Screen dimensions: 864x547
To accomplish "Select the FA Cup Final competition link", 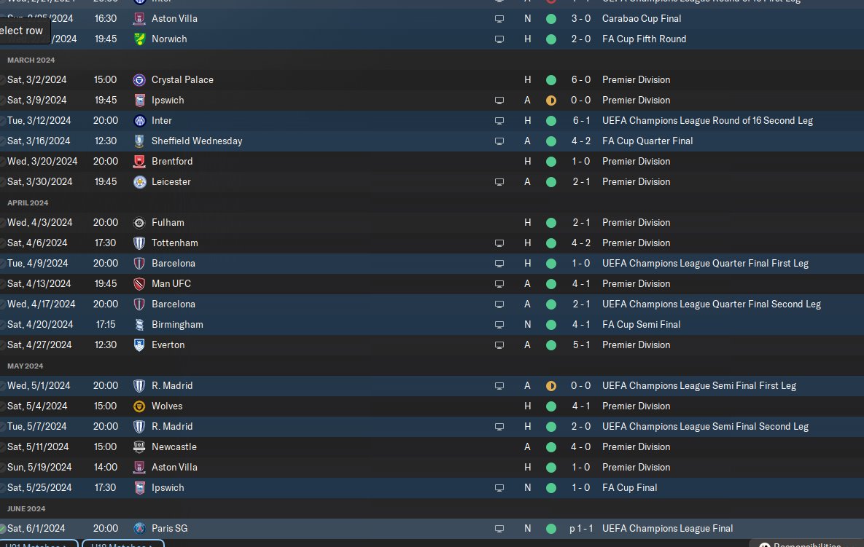I will coord(629,487).
